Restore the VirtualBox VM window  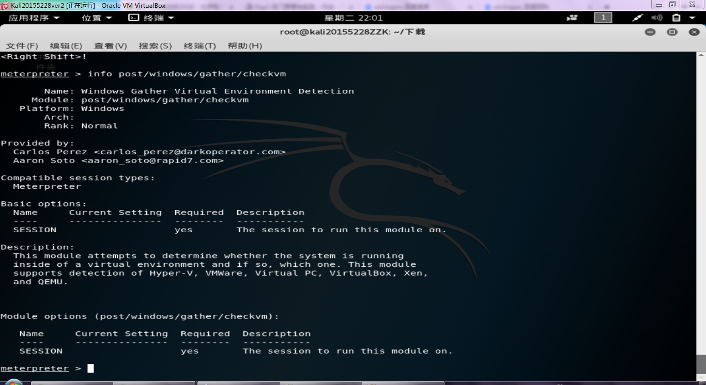coord(672,5)
